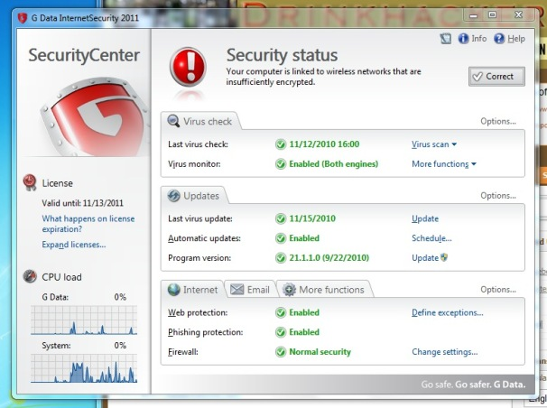Image resolution: width=547 pixels, height=408 pixels.
Task: Click the Correct button
Action: 496,77
